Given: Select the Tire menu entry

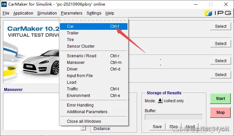Looking at the screenshot, I should click(x=94, y=40).
